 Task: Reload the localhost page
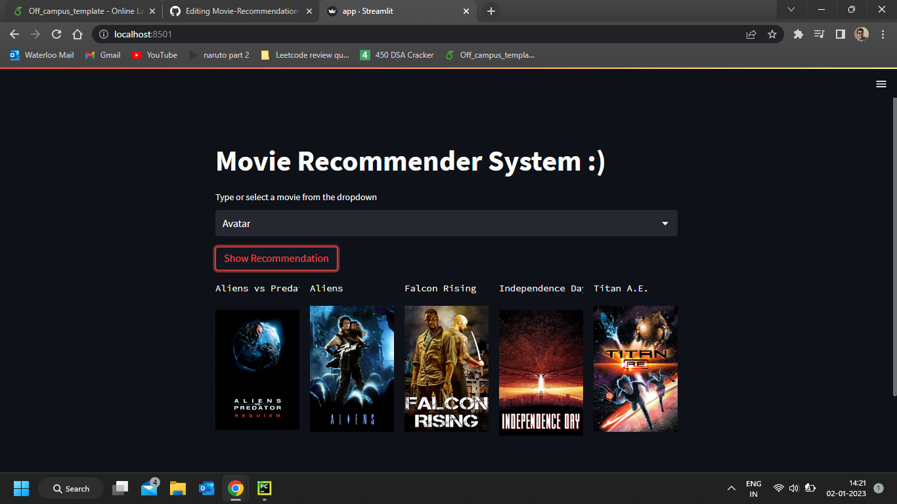pyautogui.click(x=56, y=34)
